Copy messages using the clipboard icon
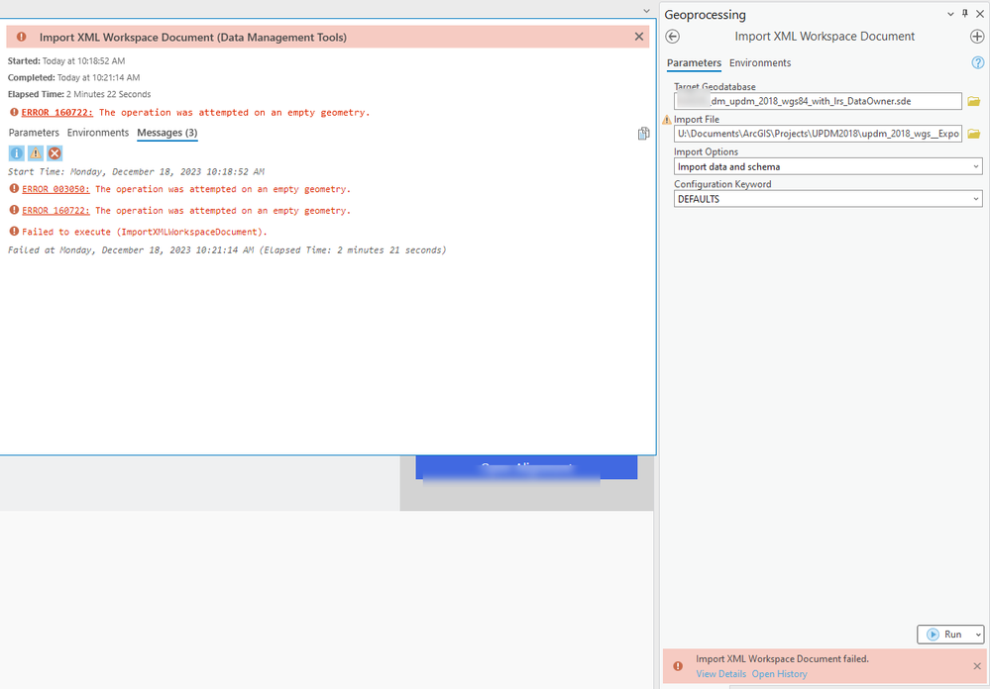 pos(643,133)
